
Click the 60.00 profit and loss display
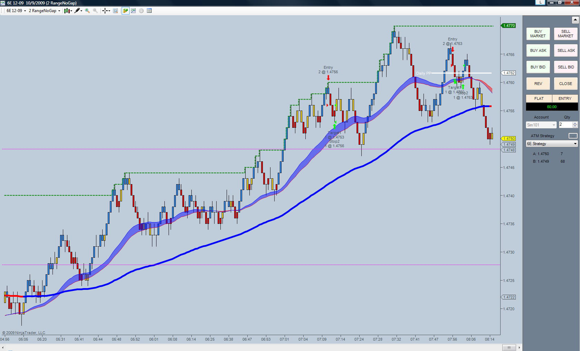(552, 107)
